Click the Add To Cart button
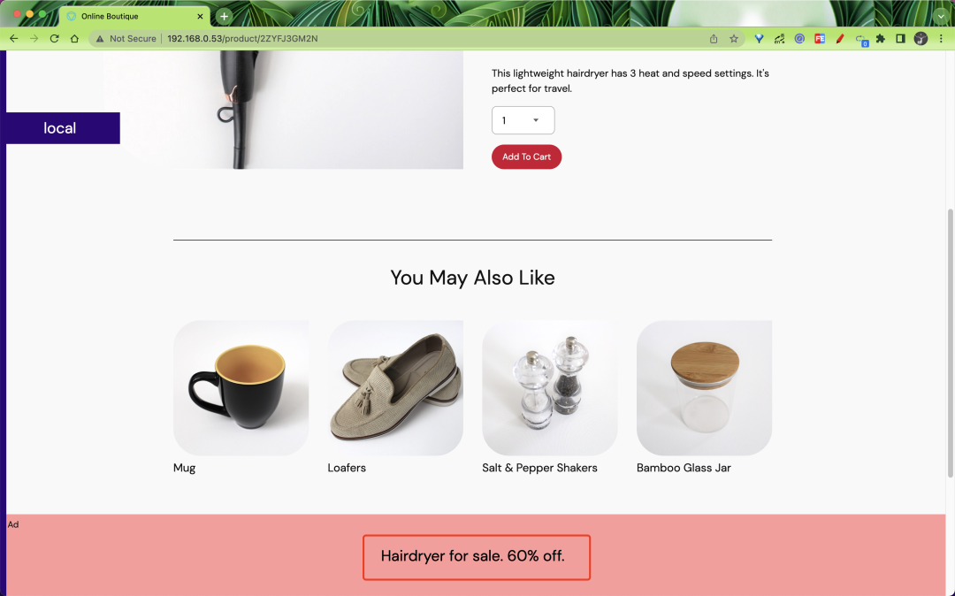 pyautogui.click(x=526, y=157)
